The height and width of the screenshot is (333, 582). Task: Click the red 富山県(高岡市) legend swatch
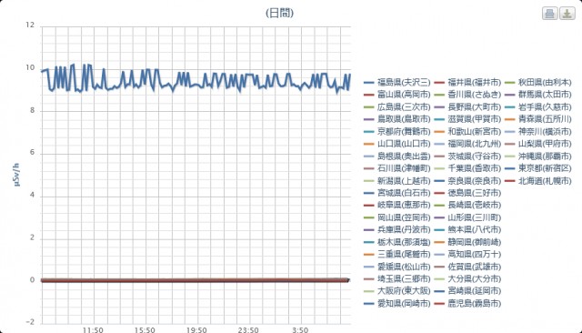pyautogui.click(x=369, y=95)
